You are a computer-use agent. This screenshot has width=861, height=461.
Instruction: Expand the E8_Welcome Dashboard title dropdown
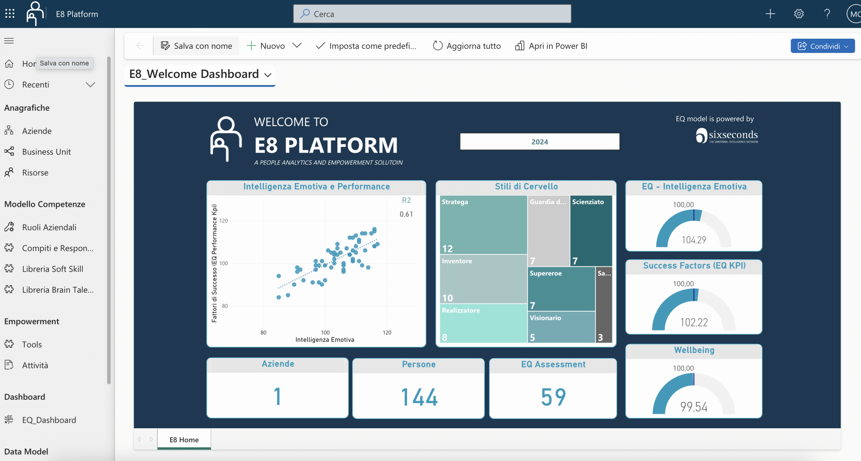click(268, 75)
